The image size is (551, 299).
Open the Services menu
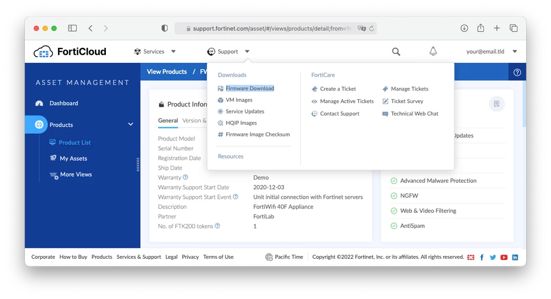[154, 52]
